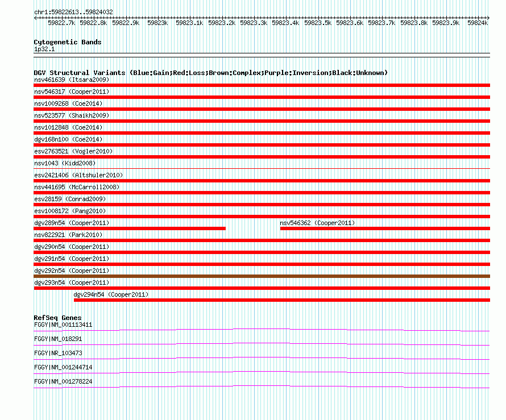The height and width of the screenshot is (420, 506).
Task: Select FGGY|NM_001278224 transcript label
Action: click(63, 381)
